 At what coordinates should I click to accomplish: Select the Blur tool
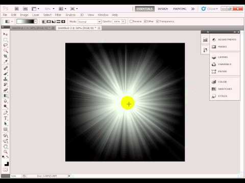[x=6, y=101]
